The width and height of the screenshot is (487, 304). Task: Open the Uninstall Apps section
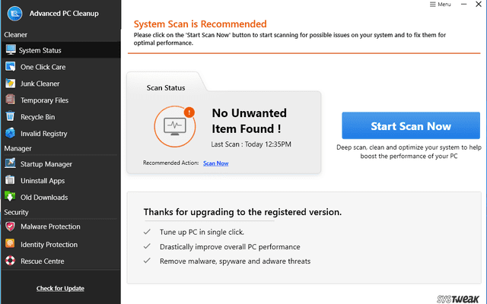coord(43,181)
